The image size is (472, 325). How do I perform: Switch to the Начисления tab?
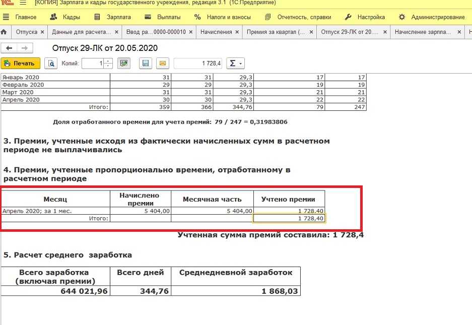216,32
